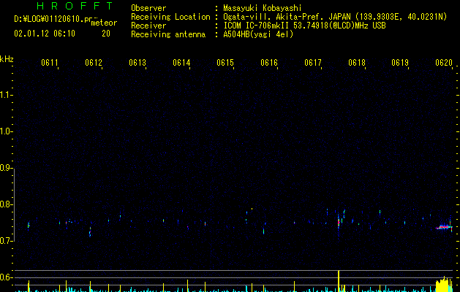The width and height of the screenshot is (460, 292).
Task: Click the 0616 time marker
Action: click(x=269, y=63)
